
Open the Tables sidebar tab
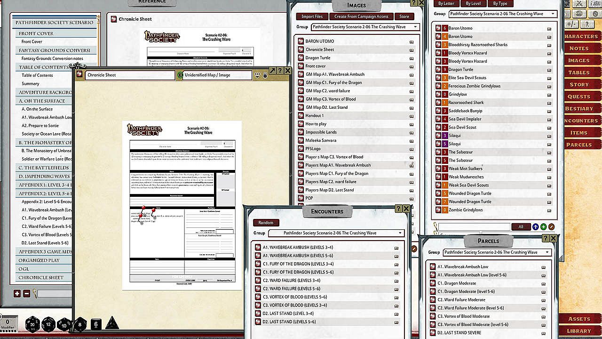tap(579, 73)
